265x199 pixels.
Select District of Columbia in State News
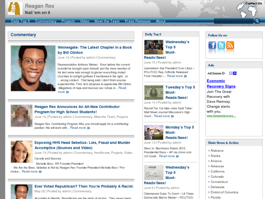pyautogui.click(x=224, y=192)
